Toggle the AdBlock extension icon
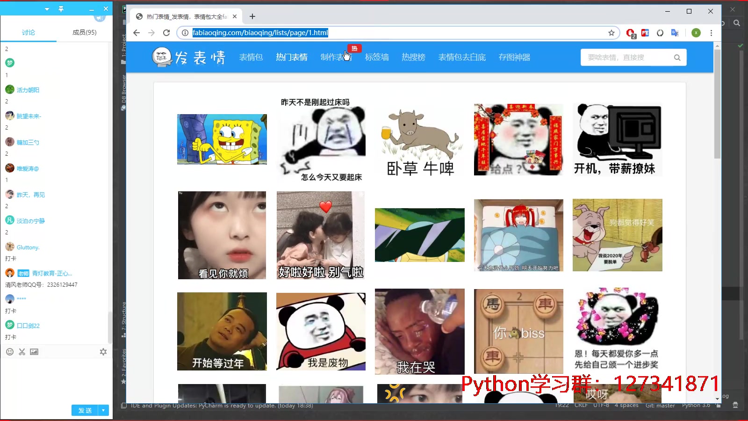748x421 pixels. coord(631,33)
